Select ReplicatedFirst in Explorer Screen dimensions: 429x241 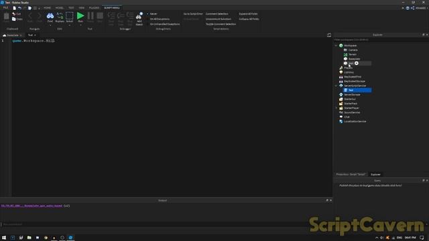pos(353,77)
